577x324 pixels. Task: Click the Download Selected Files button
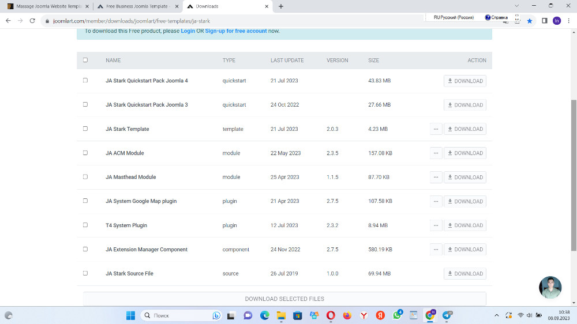point(284,299)
